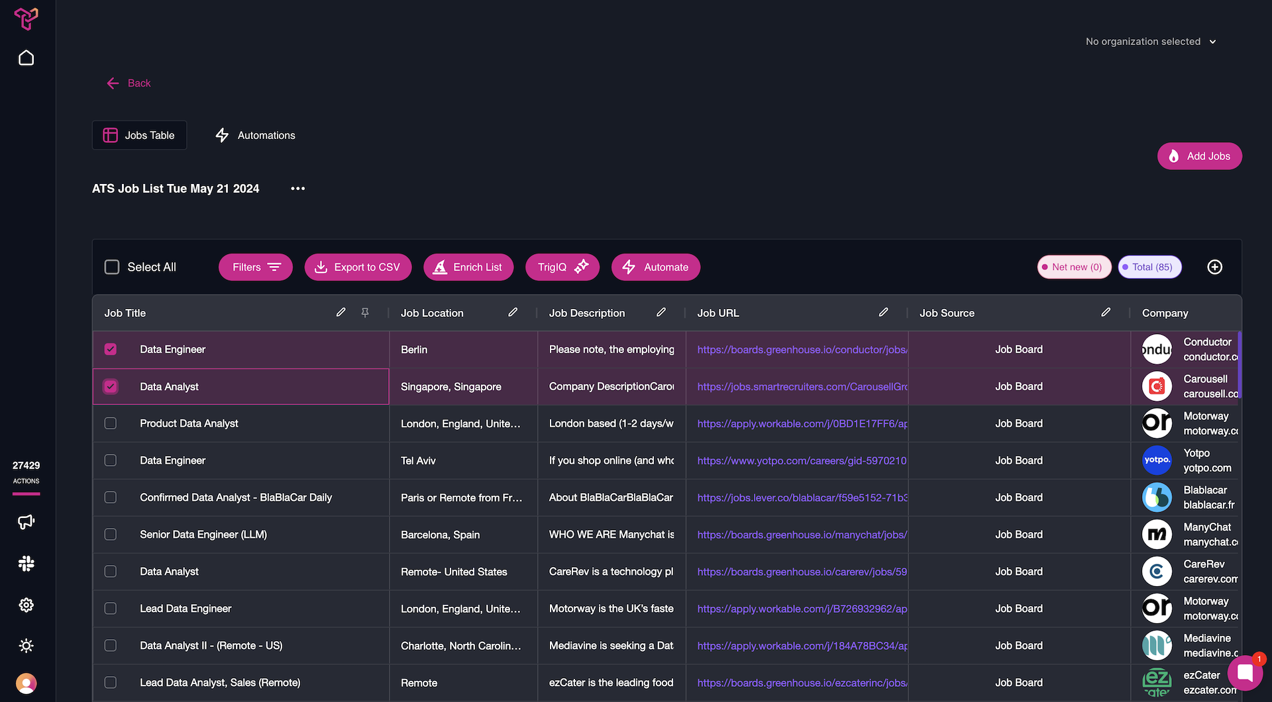Click the Conductor company logo

[1157, 349]
